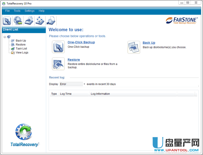
Task: Click the globe with green arrow toolbar icon
Action: click(18, 21)
